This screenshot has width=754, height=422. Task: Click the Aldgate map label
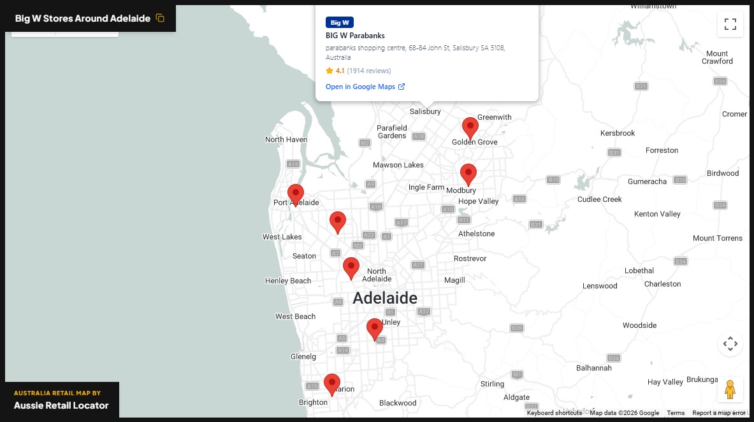[x=516, y=397]
